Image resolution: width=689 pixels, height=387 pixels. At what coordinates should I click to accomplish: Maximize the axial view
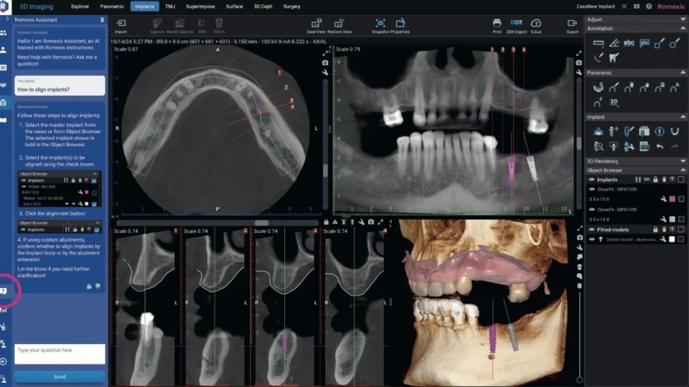tap(325, 53)
